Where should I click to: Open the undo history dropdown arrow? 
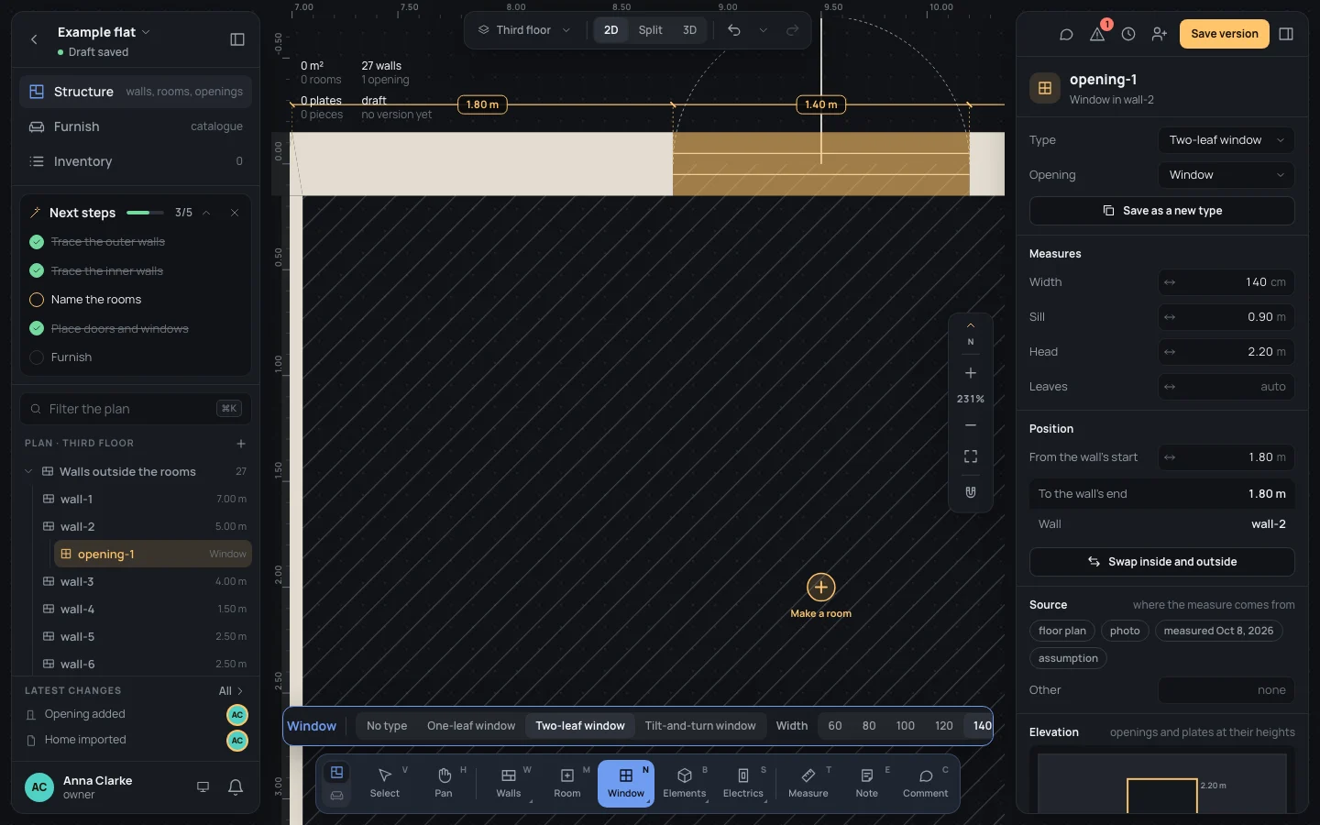[x=763, y=30]
